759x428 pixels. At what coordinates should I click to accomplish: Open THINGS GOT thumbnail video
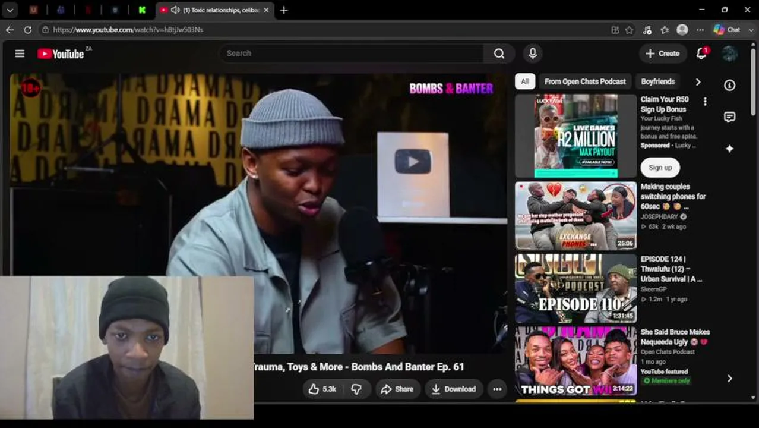[x=575, y=361]
